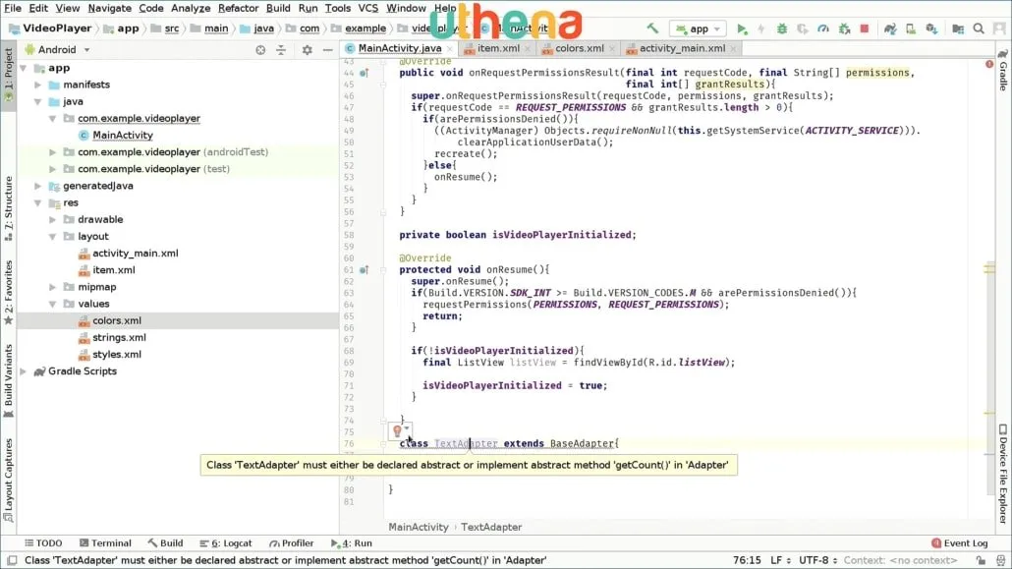The width and height of the screenshot is (1012, 569).
Task: Open the Profiler tool window
Action: (x=291, y=543)
